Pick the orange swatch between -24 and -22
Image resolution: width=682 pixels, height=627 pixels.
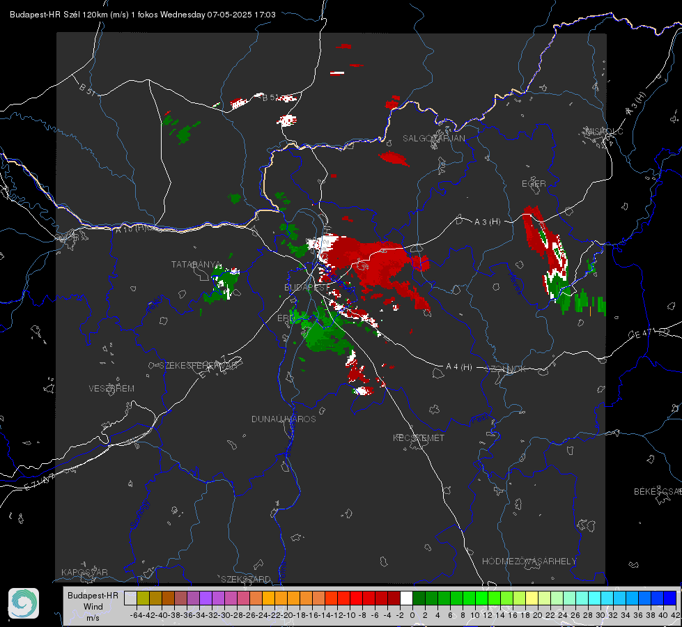click(x=268, y=598)
